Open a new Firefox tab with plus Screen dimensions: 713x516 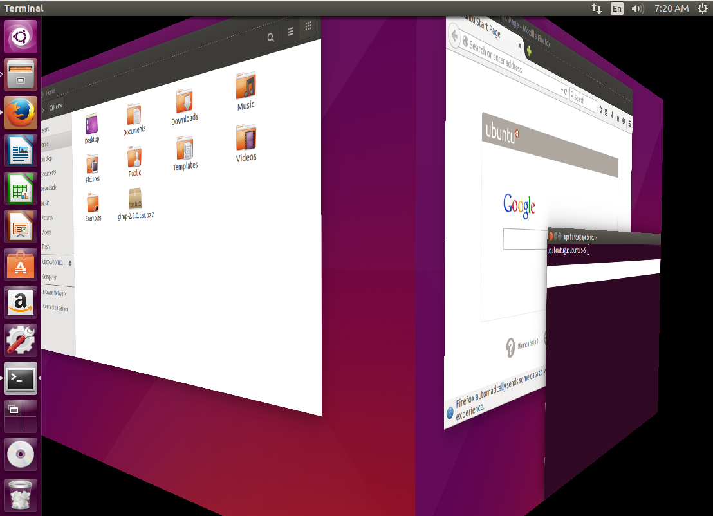[x=529, y=51]
